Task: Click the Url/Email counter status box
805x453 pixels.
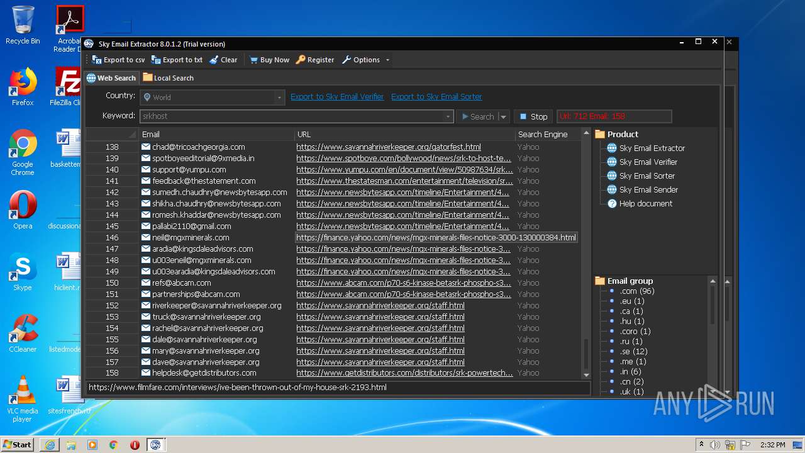Action: click(x=614, y=116)
